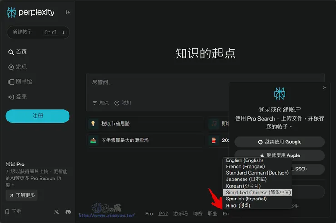Click the mountain icon on ski suggestion
Image resolution: width=336 pixels, height=223 pixels.
pyautogui.click(x=93, y=141)
